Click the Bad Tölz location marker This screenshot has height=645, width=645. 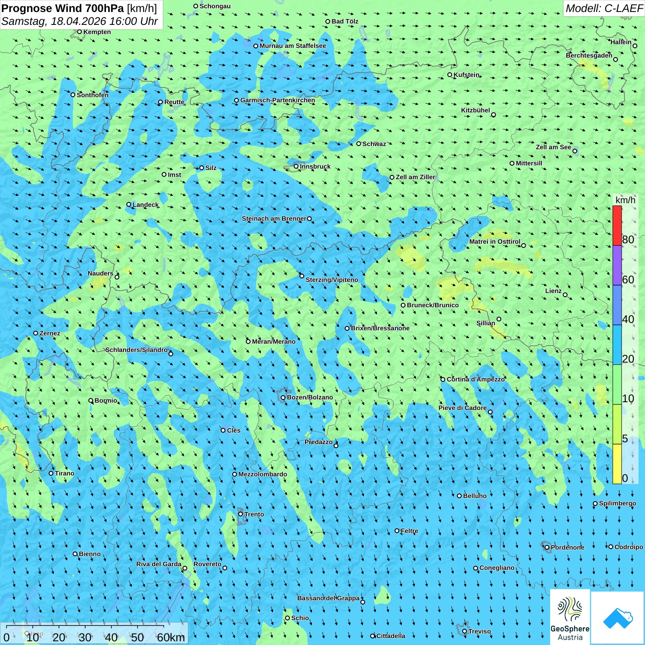click(328, 21)
